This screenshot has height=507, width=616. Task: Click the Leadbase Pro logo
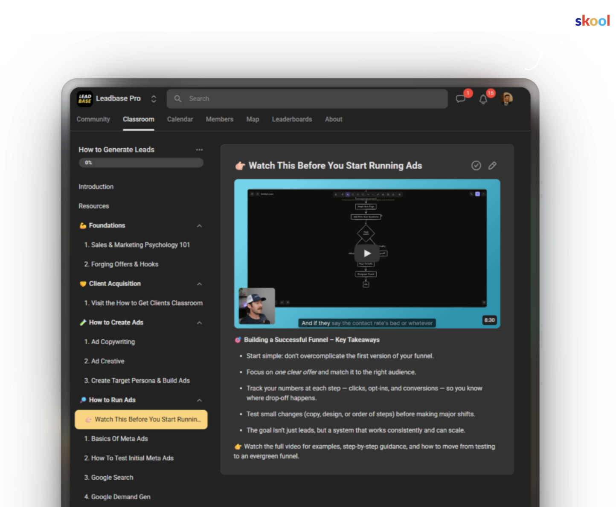click(84, 98)
